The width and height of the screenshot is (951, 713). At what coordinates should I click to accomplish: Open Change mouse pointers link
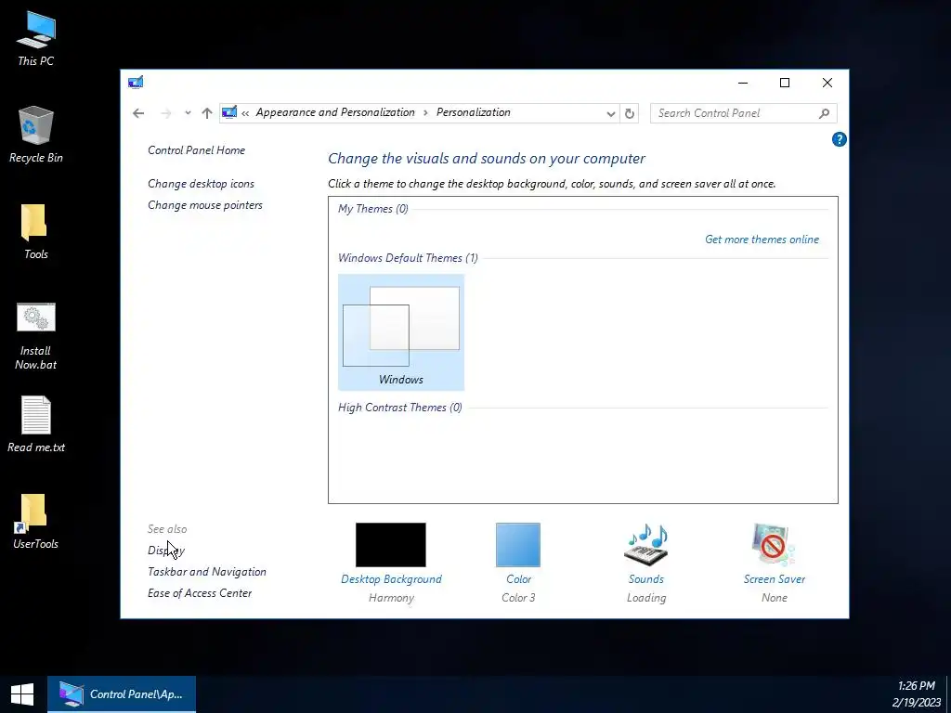click(205, 205)
